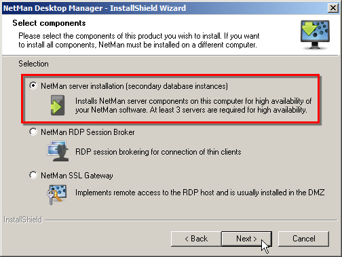Click the high availability server description text
The width and height of the screenshot is (342, 257).
tap(193, 105)
